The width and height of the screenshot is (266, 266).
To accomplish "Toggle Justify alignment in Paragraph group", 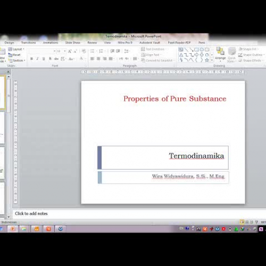I will coord(111,59).
